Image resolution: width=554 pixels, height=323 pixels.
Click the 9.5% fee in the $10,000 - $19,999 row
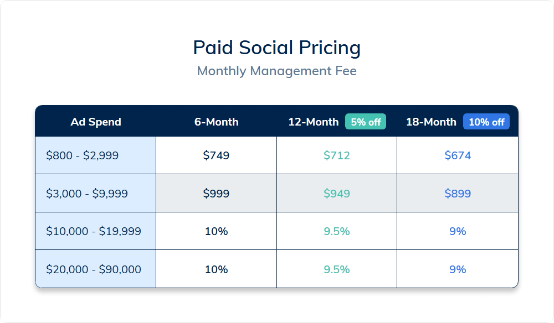click(337, 231)
